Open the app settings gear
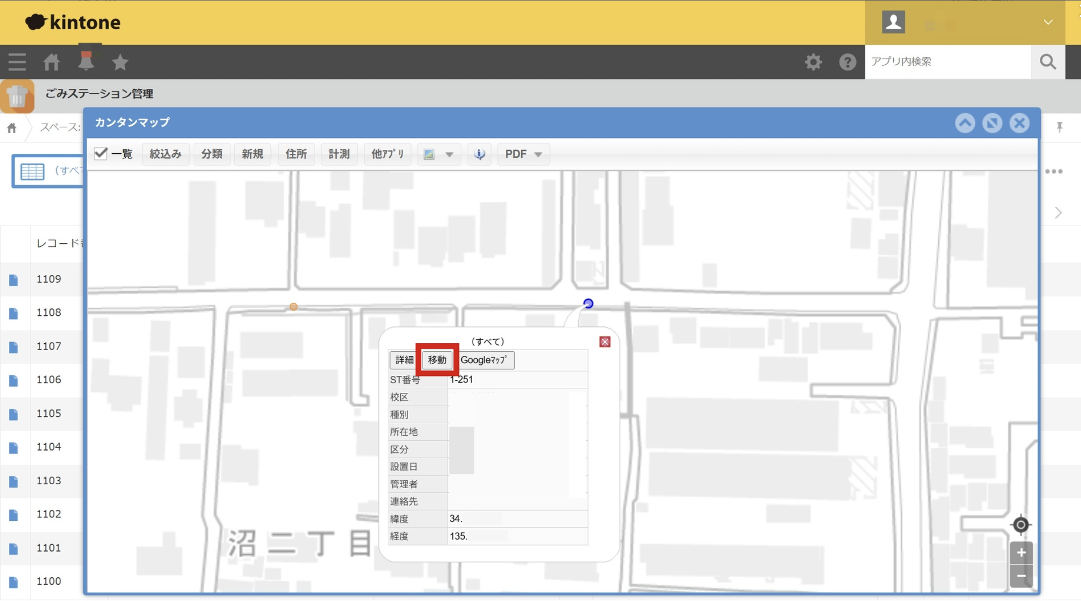 tap(813, 62)
